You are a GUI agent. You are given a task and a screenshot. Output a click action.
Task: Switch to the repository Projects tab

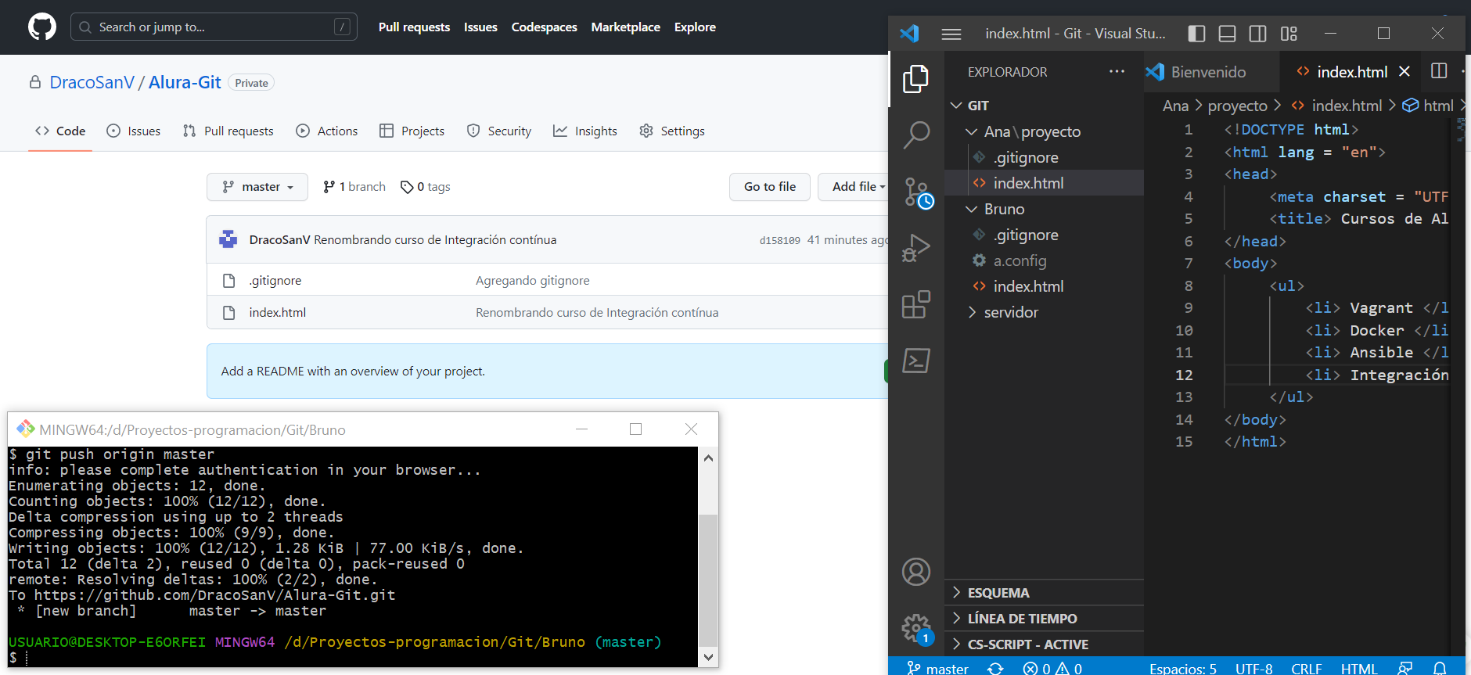(x=412, y=131)
